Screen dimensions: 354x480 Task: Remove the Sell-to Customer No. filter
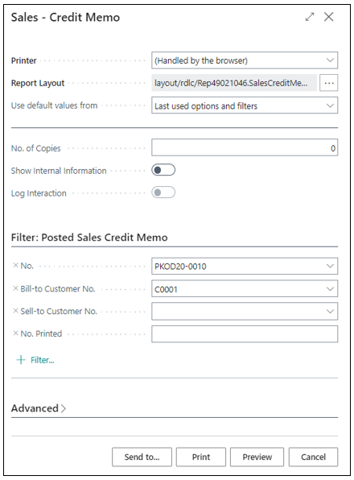point(15,311)
